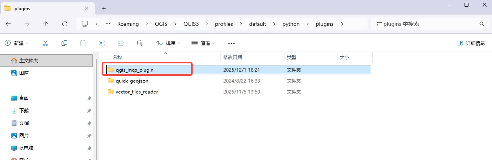Click the plugins breadcrumb segment
The width and height of the screenshot is (492, 160).
click(x=324, y=24)
